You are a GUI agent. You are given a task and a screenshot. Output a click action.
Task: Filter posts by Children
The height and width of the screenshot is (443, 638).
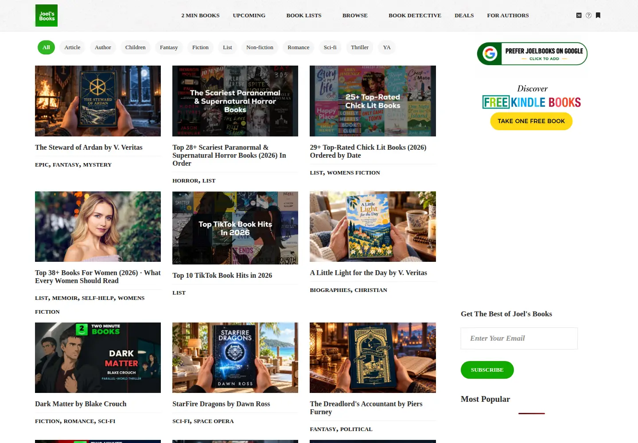[135, 47]
